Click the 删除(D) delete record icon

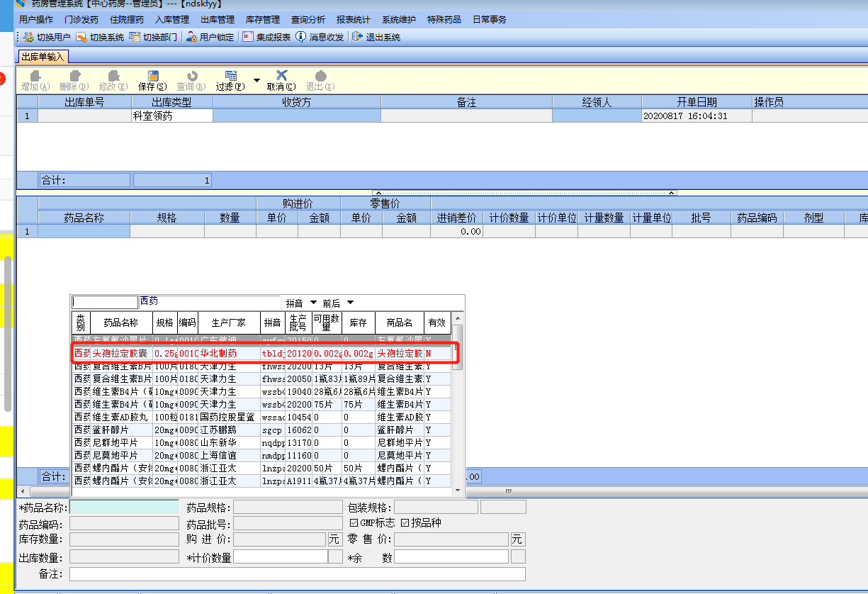[x=74, y=76]
